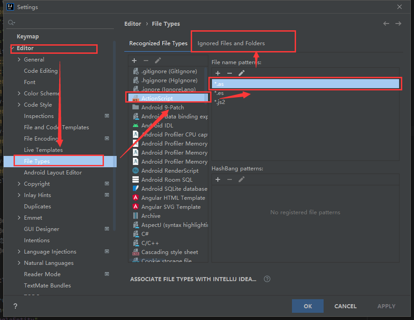Add a new HashBang pattern
Screen dimensions: 414x320
point(218,179)
